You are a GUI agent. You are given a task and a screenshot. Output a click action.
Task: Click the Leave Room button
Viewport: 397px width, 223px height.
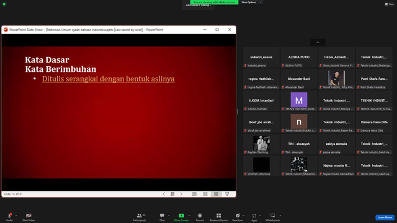pos(385,217)
